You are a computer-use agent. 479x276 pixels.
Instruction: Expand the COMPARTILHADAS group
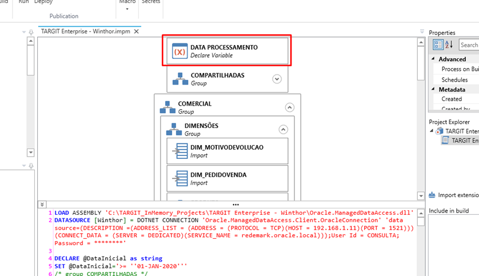point(277,79)
